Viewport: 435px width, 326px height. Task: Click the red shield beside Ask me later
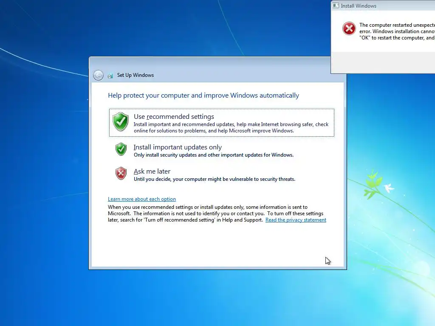[121, 173]
